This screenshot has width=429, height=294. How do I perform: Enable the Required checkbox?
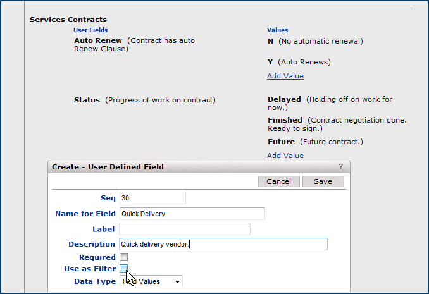click(124, 257)
